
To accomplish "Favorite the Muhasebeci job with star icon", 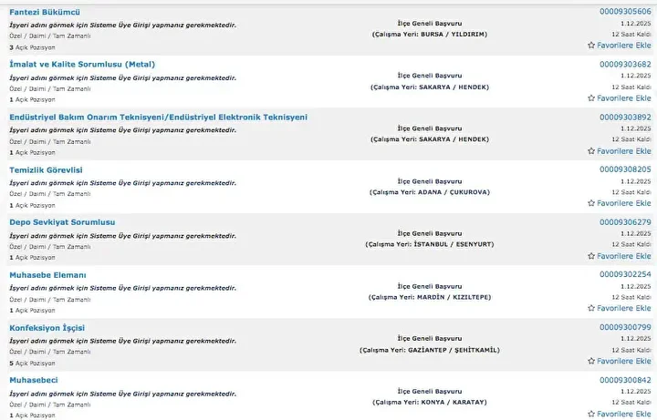I will click(591, 414).
